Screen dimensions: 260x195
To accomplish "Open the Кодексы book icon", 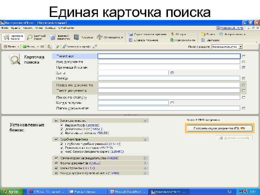I will tap(83, 37).
